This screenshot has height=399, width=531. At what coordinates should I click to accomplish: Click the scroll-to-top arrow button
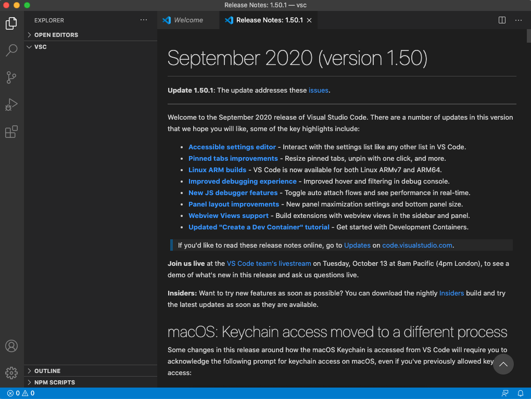coord(503,364)
